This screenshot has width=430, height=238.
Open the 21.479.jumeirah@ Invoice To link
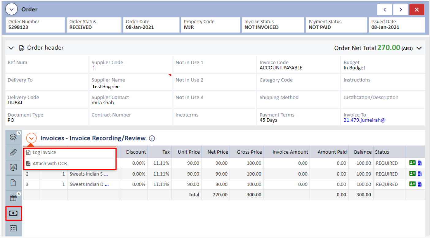pyautogui.click(x=364, y=120)
